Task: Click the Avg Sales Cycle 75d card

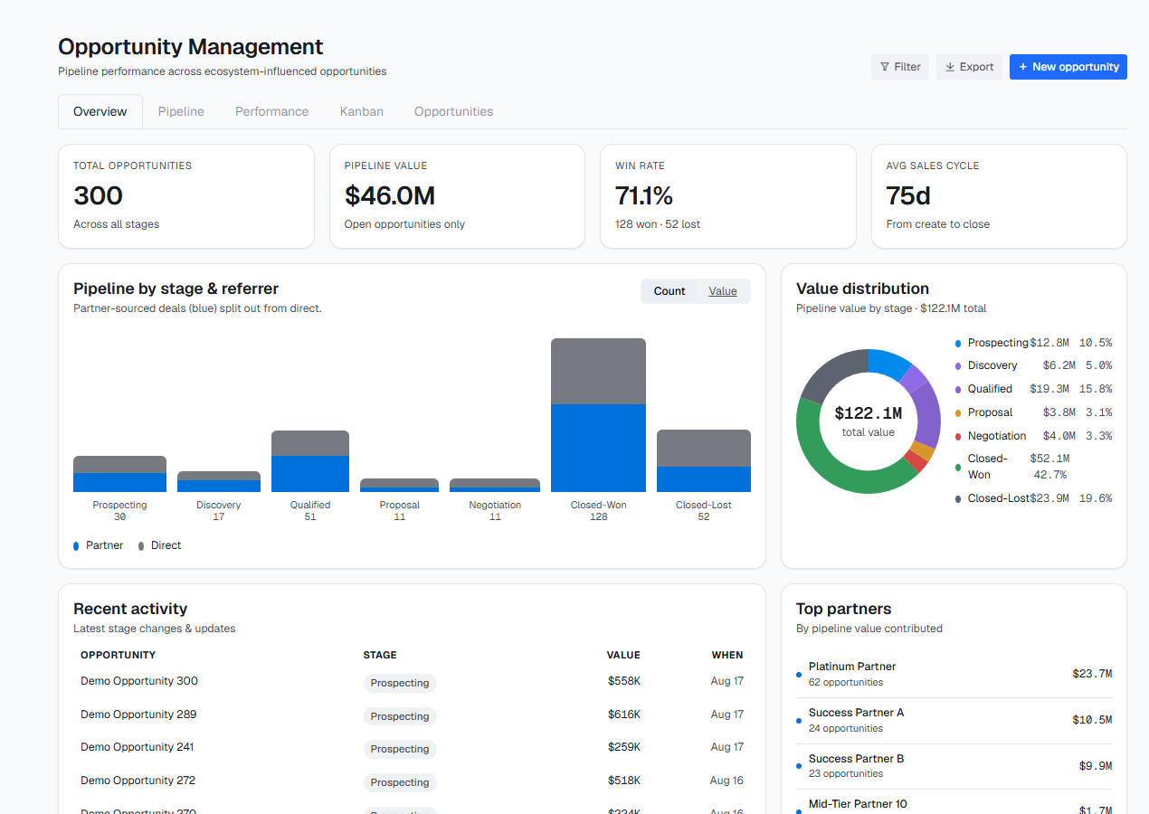Action: (999, 196)
